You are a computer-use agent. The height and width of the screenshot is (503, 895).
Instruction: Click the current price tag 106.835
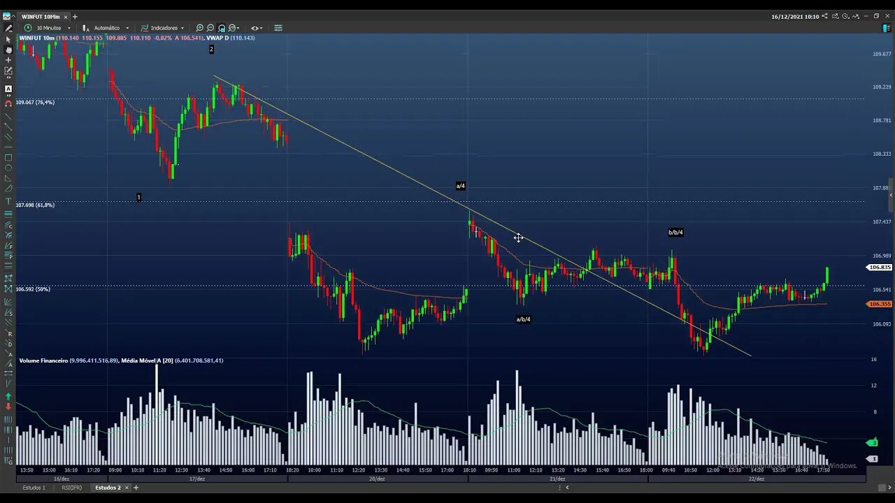pyautogui.click(x=880, y=268)
